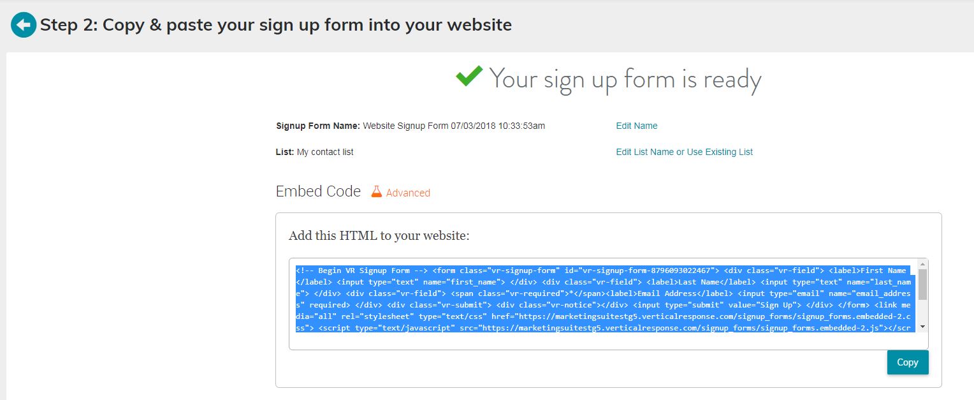Image resolution: width=974 pixels, height=400 pixels.
Task: Click the Your sign up form is ready heading
Action: point(625,78)
